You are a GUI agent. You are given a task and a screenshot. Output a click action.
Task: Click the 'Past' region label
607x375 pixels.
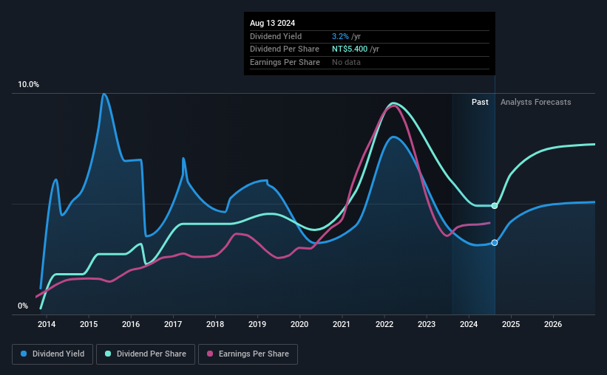pos(480,102)
